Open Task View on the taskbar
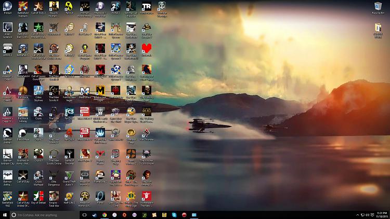This screenshot has width=390, height=219. [84, 215]
